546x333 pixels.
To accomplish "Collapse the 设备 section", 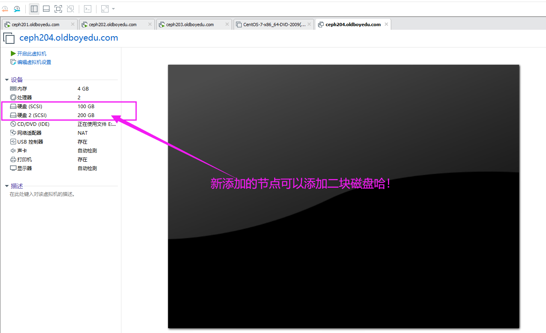I will (7, 80).
